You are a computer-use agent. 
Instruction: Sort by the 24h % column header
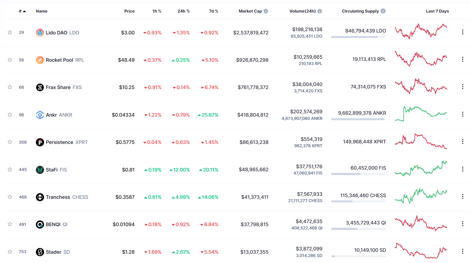click(x=183, y=11)
